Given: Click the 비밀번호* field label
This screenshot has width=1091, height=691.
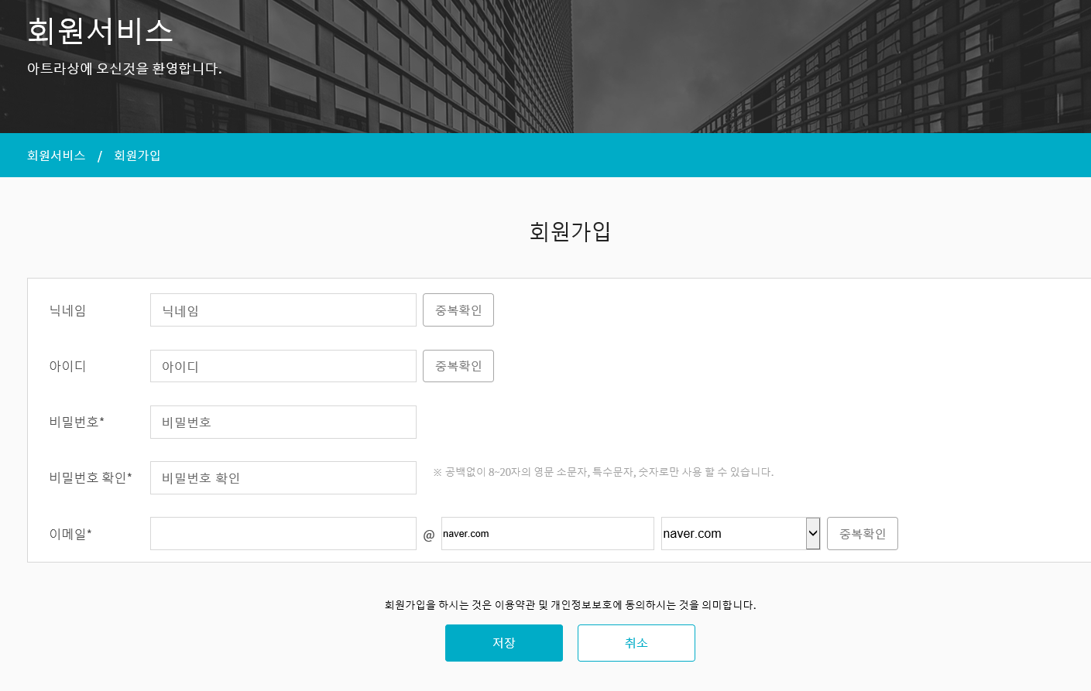Looking at the screenshot, I should (x=77, y=422).
